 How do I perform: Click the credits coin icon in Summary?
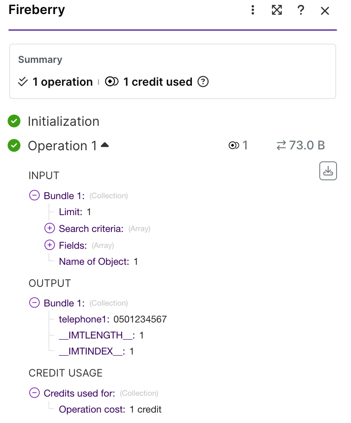click(112, 82)
